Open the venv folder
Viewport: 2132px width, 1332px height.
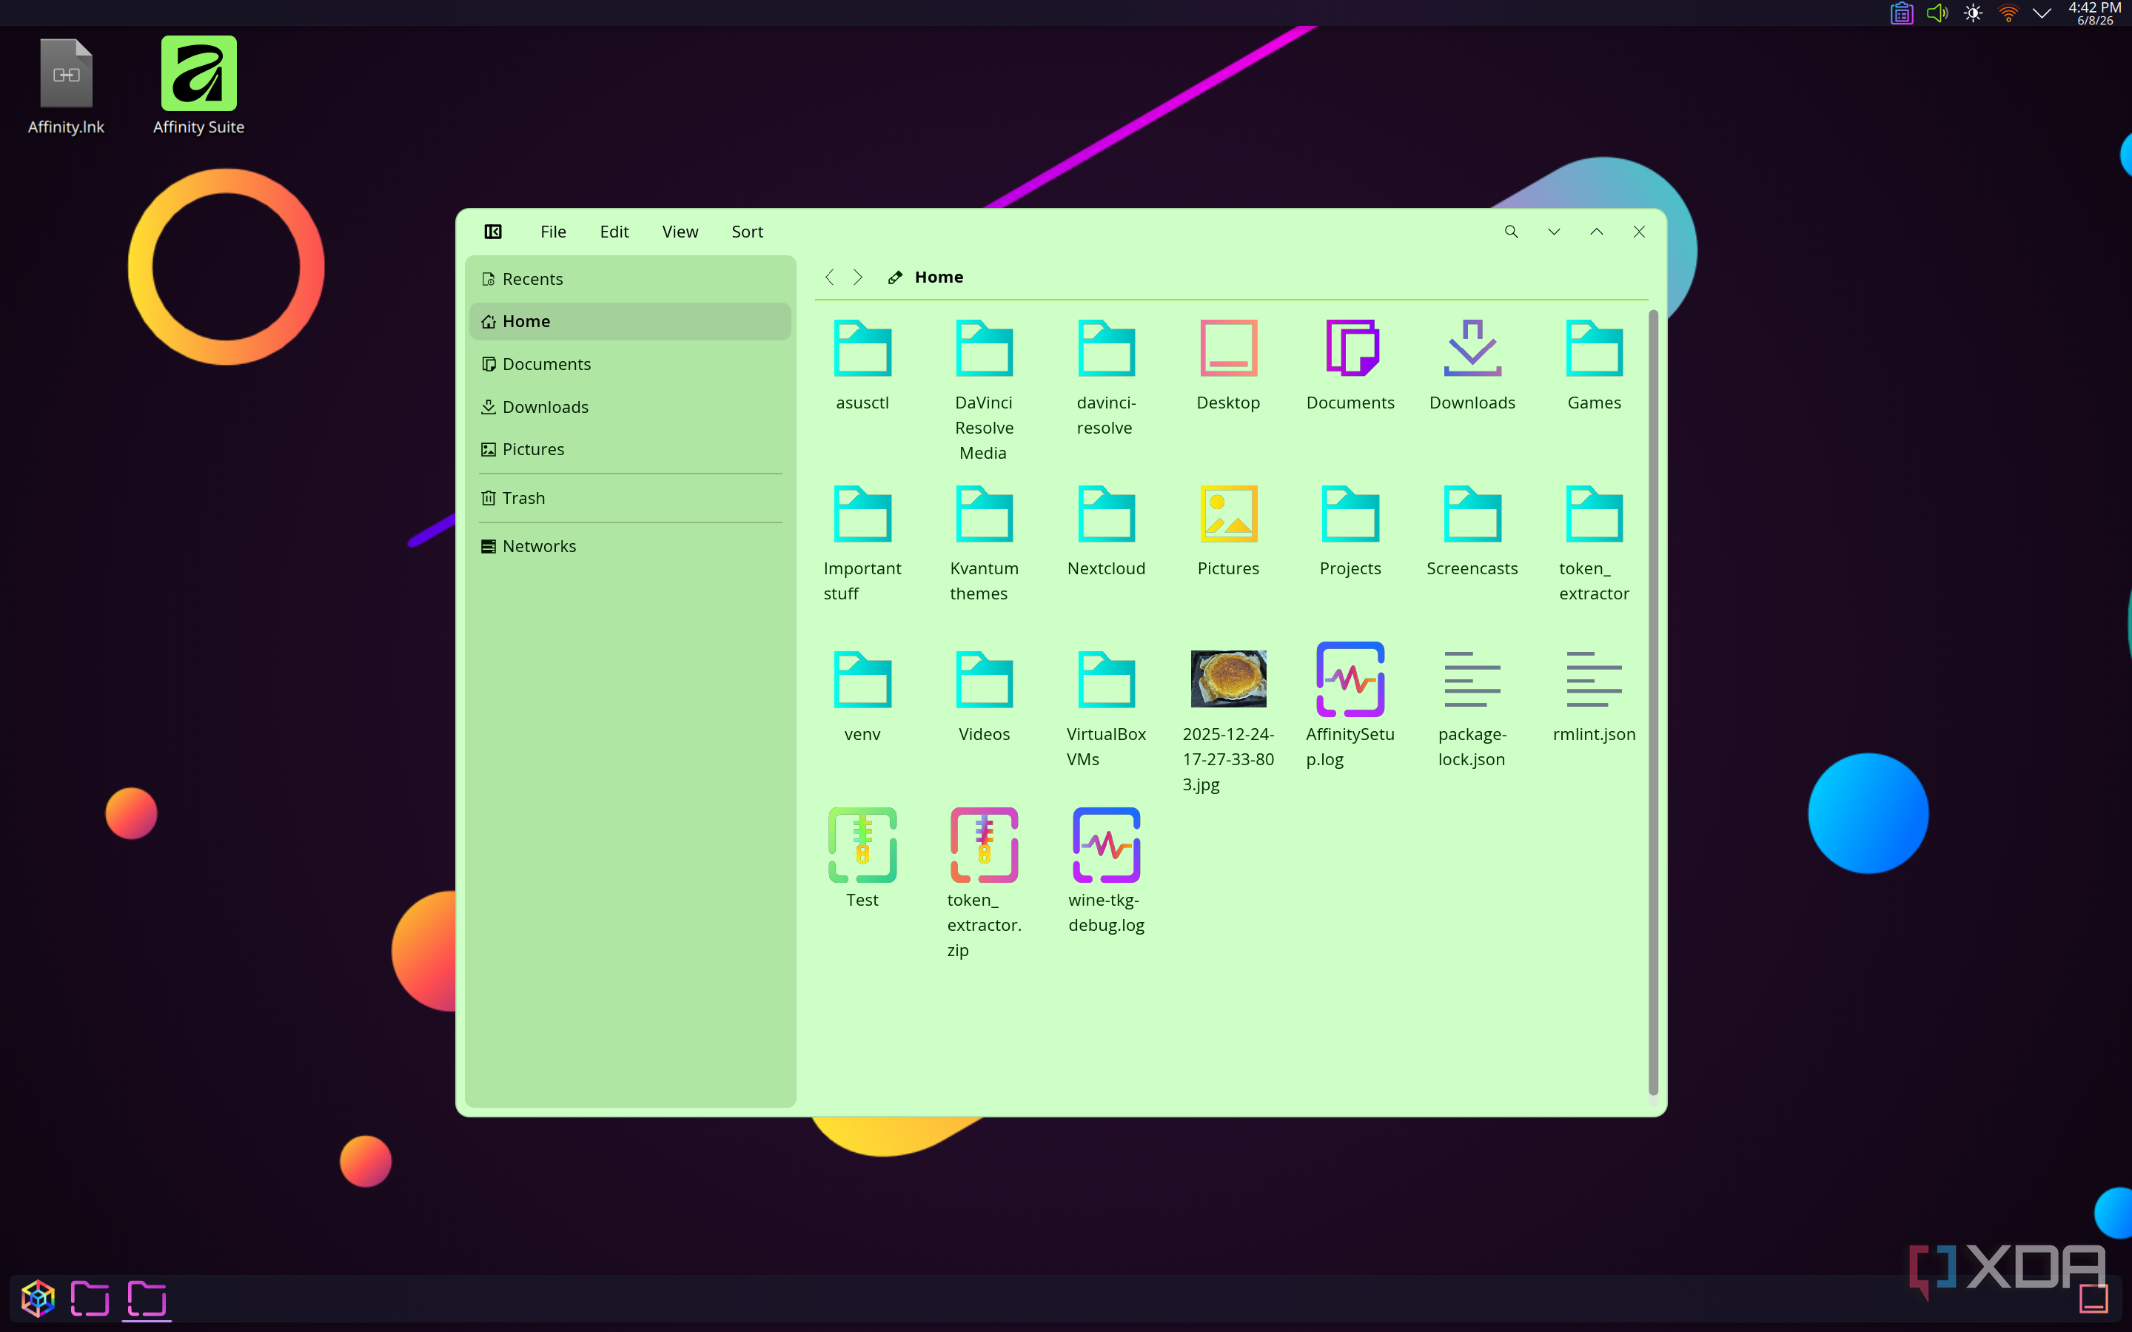click(862, 696)
